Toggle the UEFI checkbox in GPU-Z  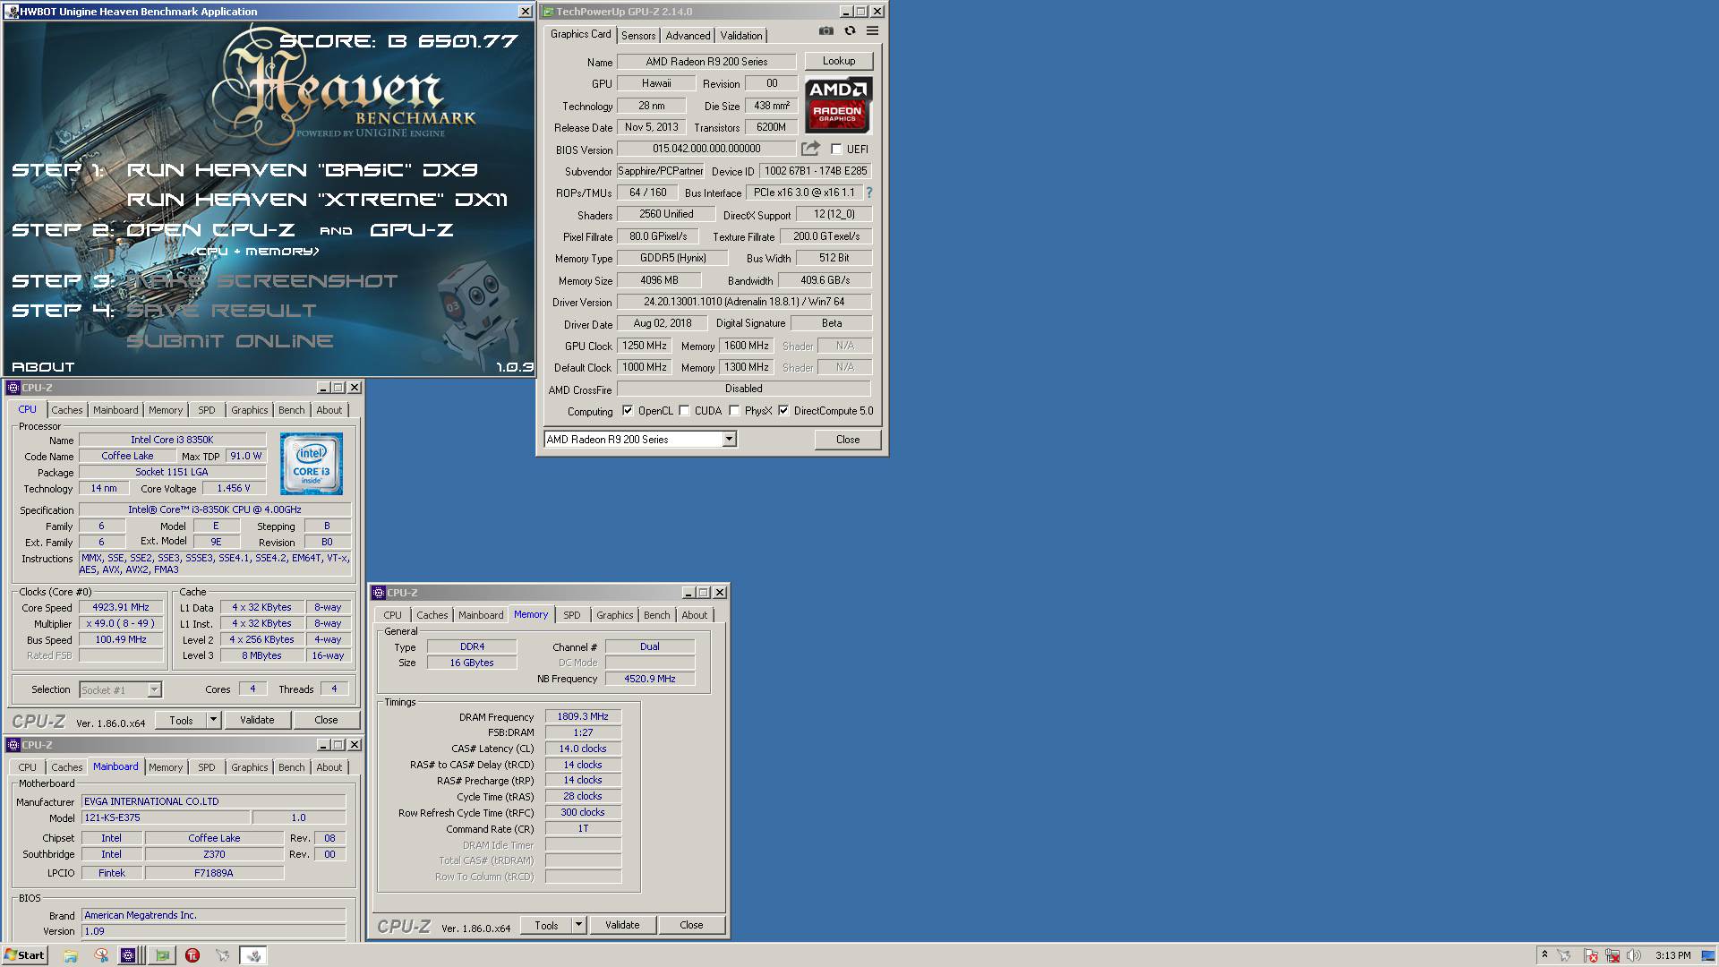[836, 150]
